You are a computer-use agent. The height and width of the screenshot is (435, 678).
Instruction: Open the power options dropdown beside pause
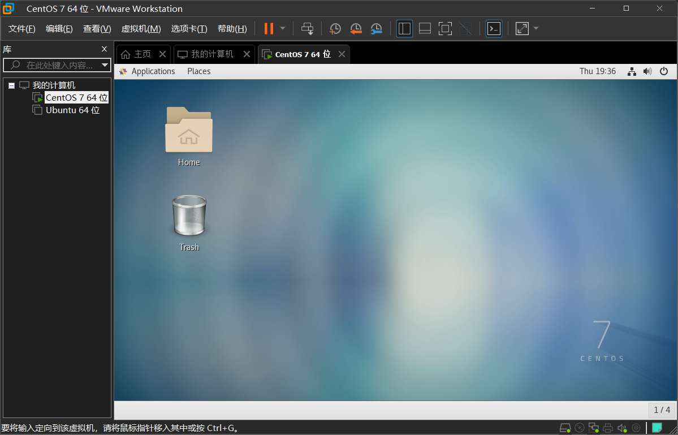(283, 28)
